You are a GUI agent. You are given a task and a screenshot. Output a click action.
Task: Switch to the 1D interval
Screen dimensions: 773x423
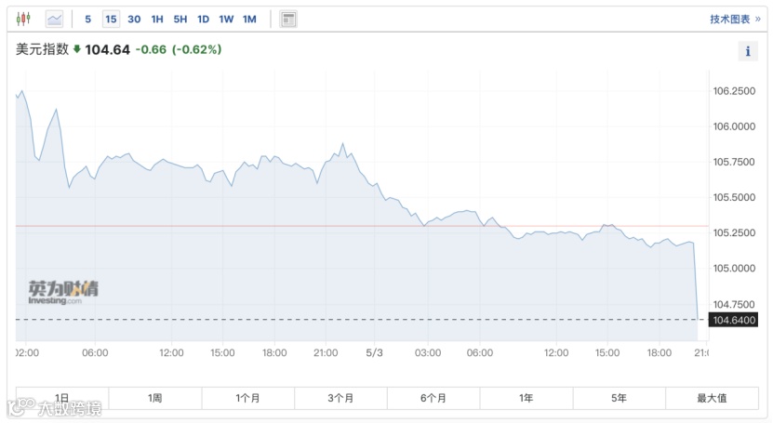point(203,20)
